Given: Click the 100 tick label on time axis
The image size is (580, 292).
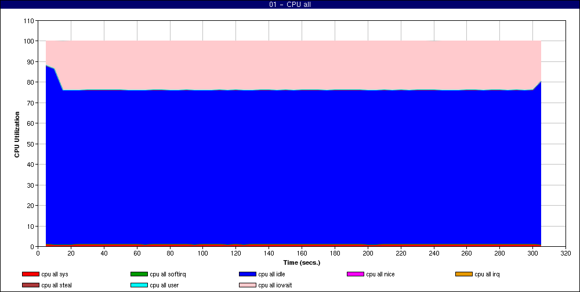Looking at the screenshot, I should click(203, 254).
